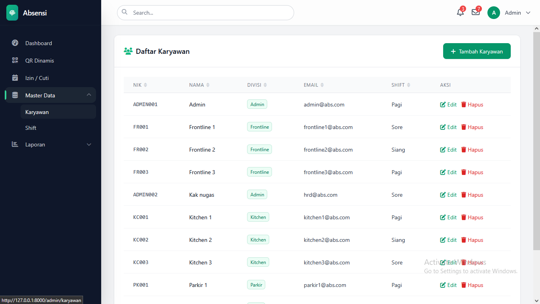540x304 pixels.
Task: Click the Absensi fingerprint logo
Action: point(12,13)
